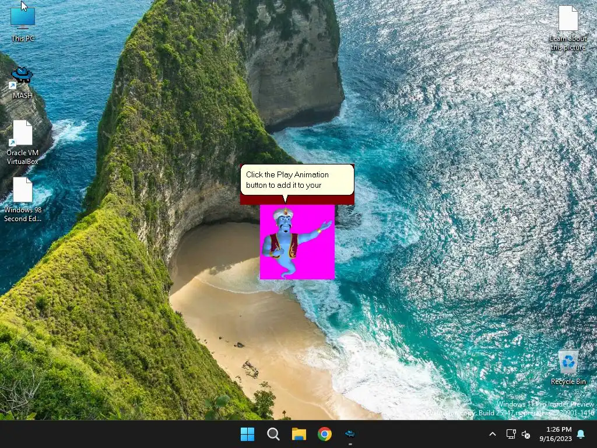Select the This PC desktop icon
The width and height of the screenshot is (597, 448).
coord(23,23)
